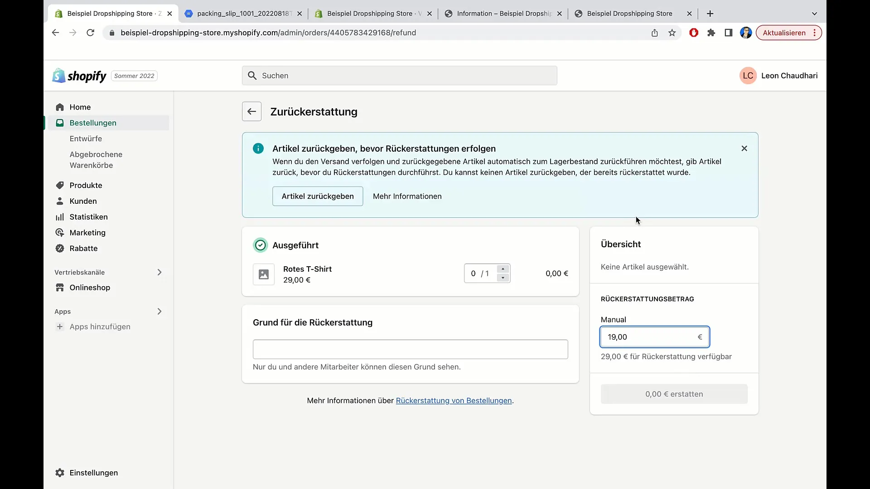Click the share icon in the address bar

(x=654, y=33)
